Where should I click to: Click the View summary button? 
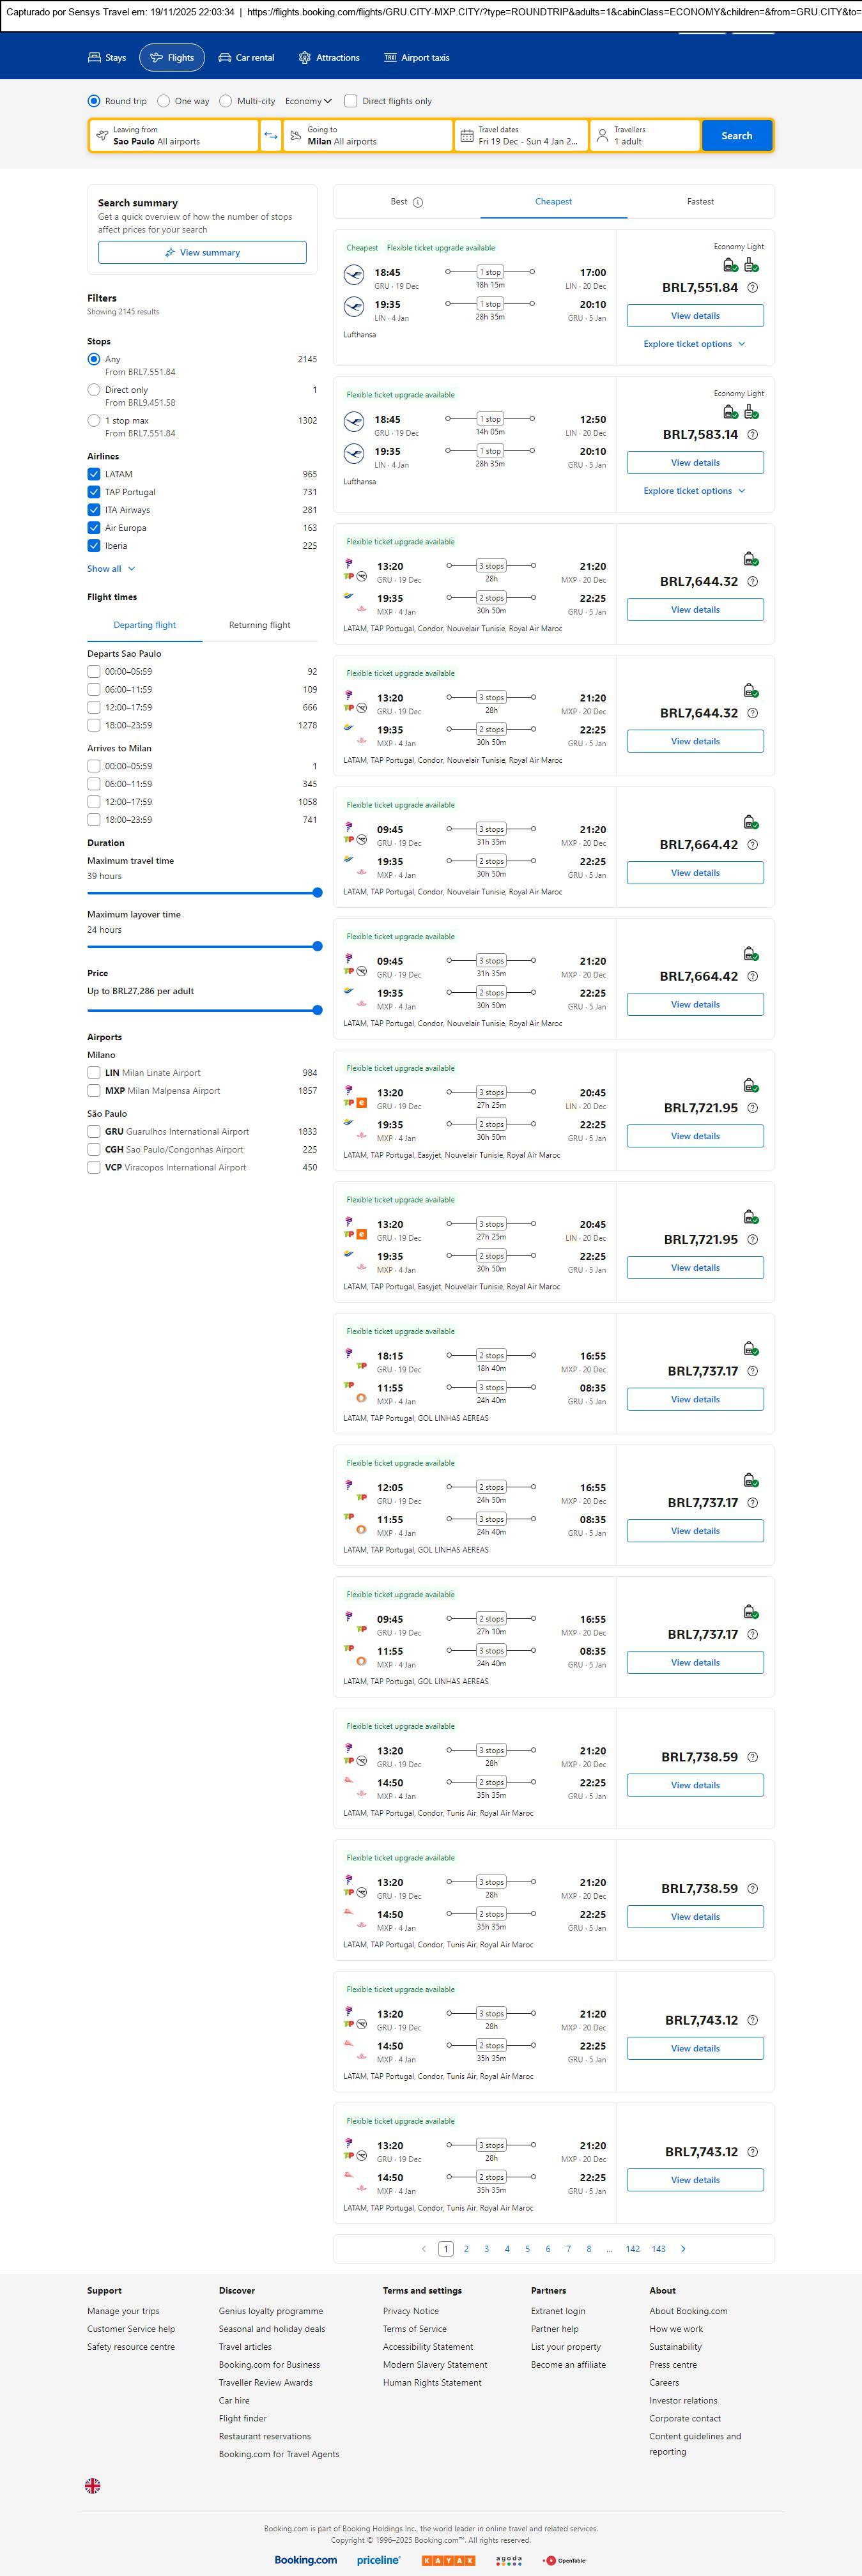(202, 253)
